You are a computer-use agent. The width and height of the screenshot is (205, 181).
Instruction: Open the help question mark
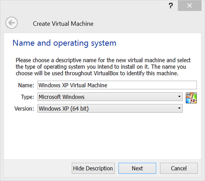pyautogui.click(x=171, y=6)
